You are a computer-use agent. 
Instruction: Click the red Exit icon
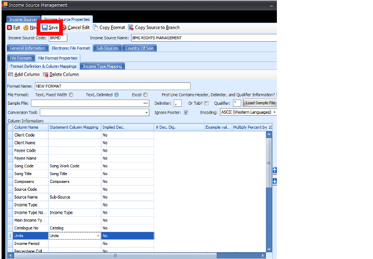pyautogui.click(x=9, y=28)
